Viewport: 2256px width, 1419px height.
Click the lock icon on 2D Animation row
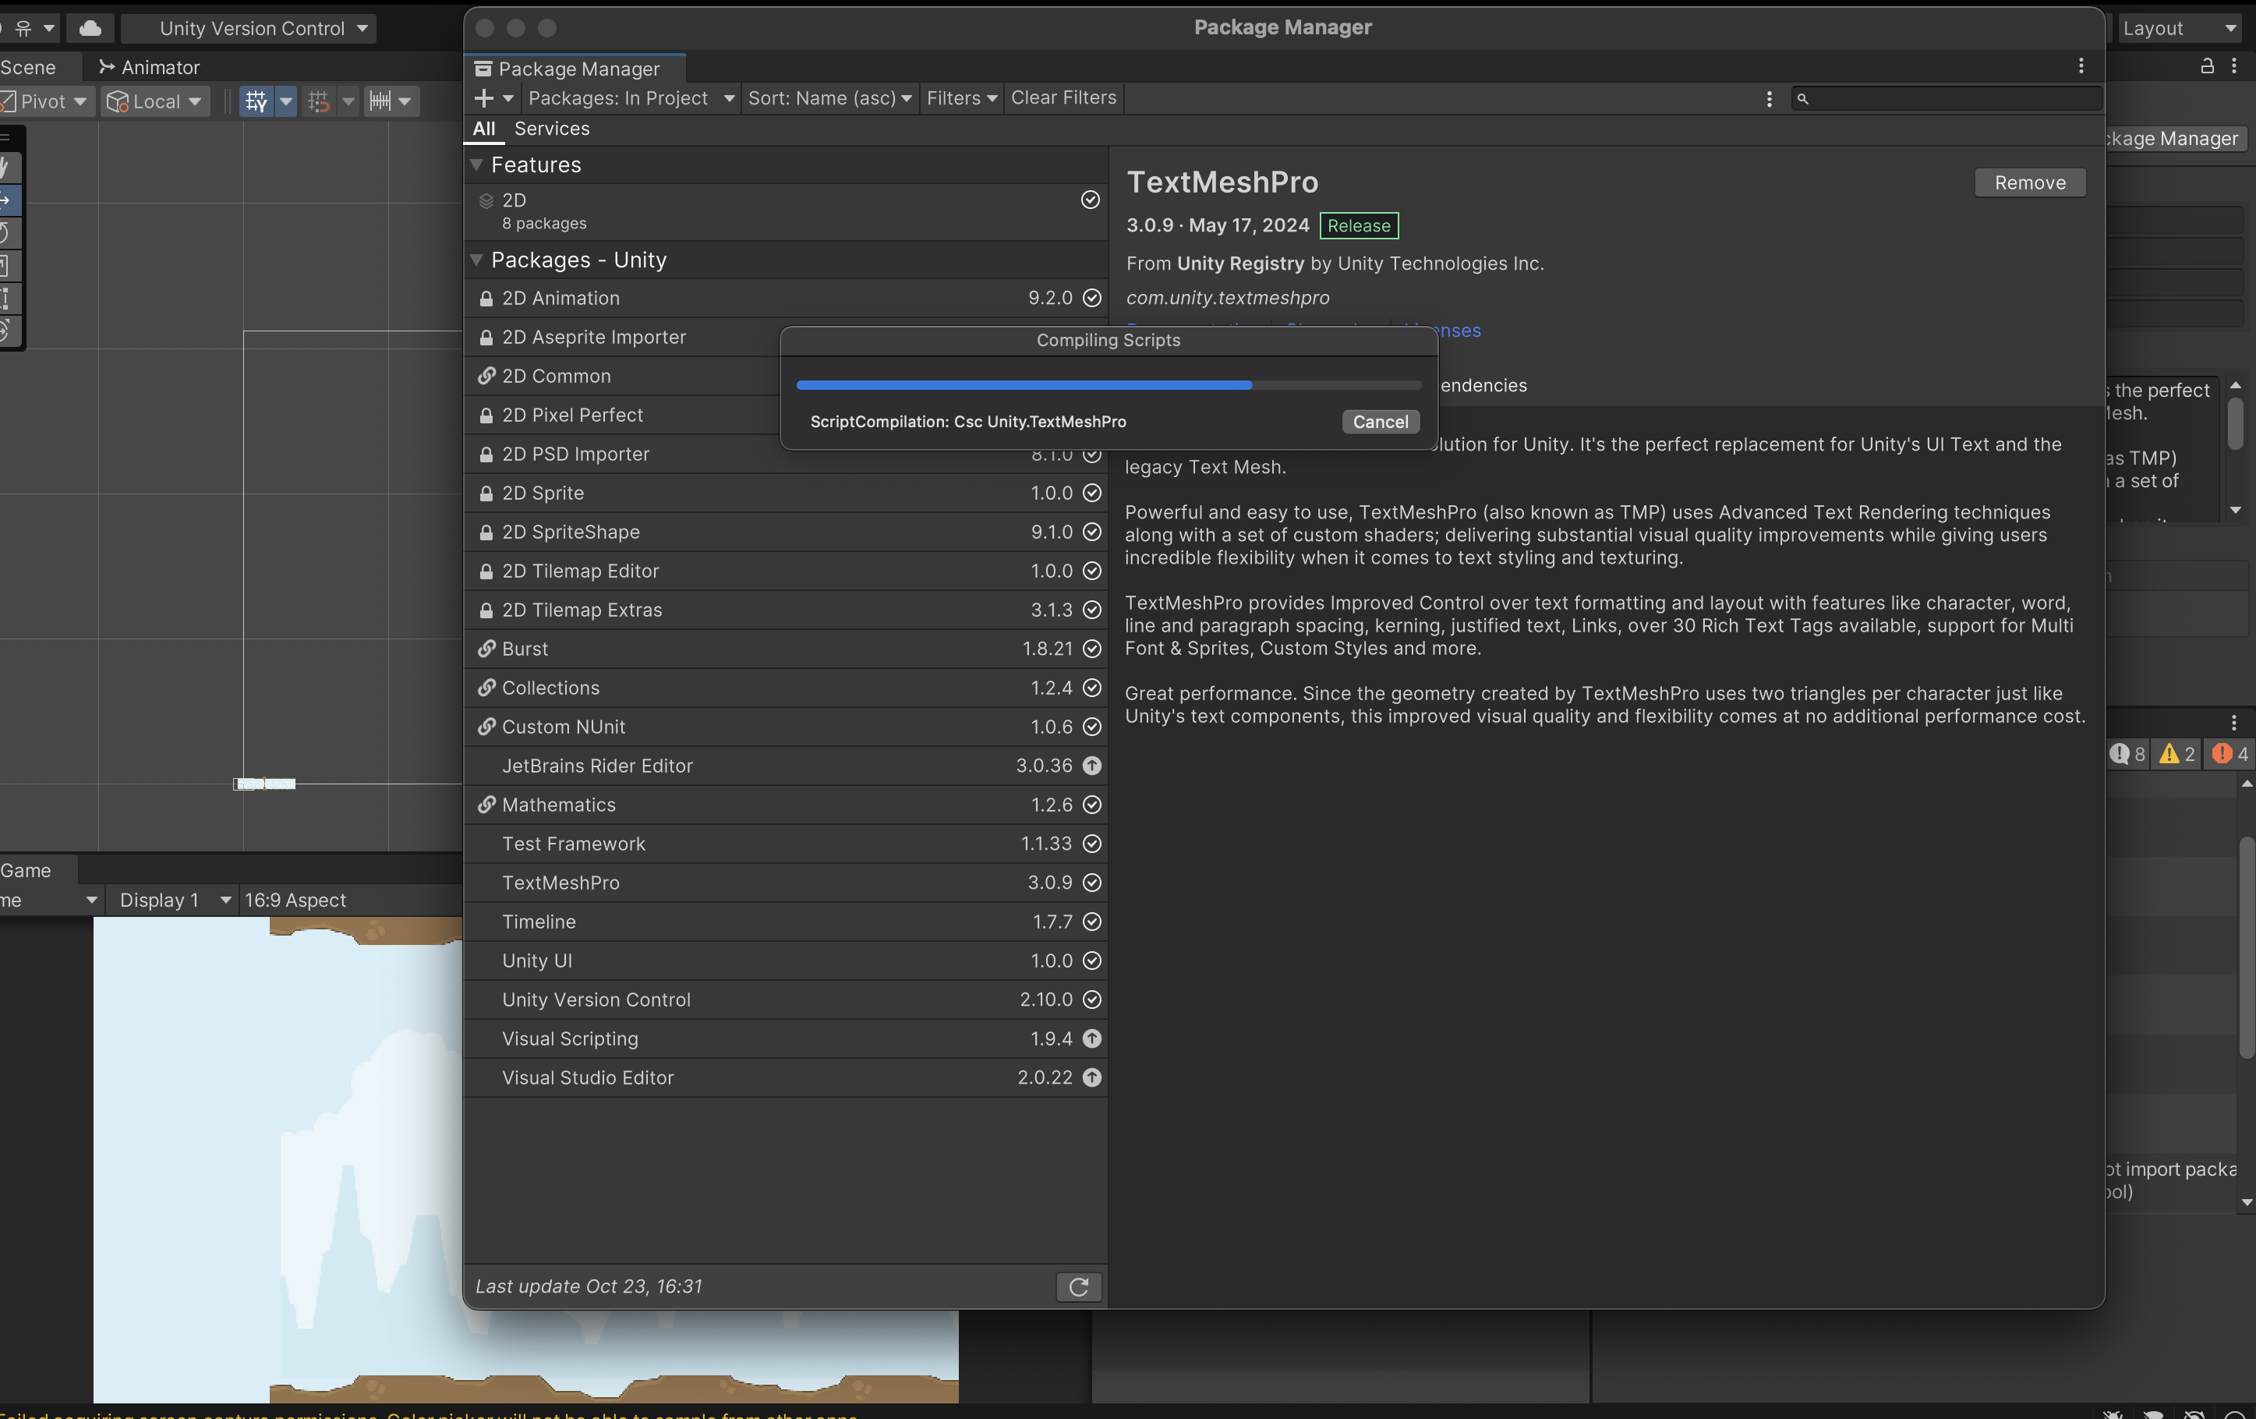click(486, 299)
